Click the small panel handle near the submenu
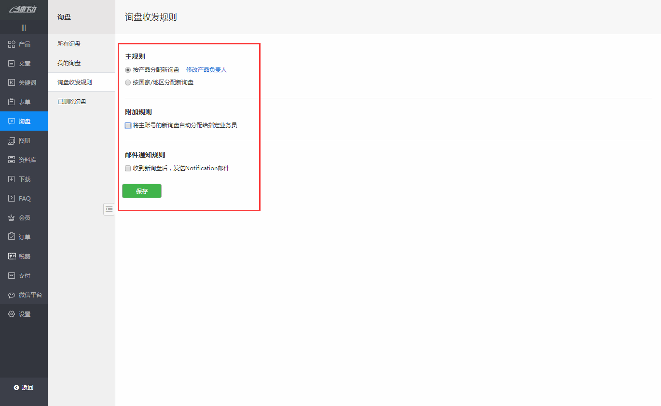Image resolution: width=661 pixels, height=406 pixels. (109, 209)
